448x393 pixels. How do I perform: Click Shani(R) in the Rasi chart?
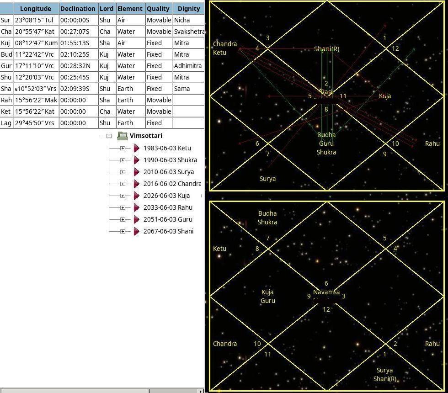click(x=327, y=49)
